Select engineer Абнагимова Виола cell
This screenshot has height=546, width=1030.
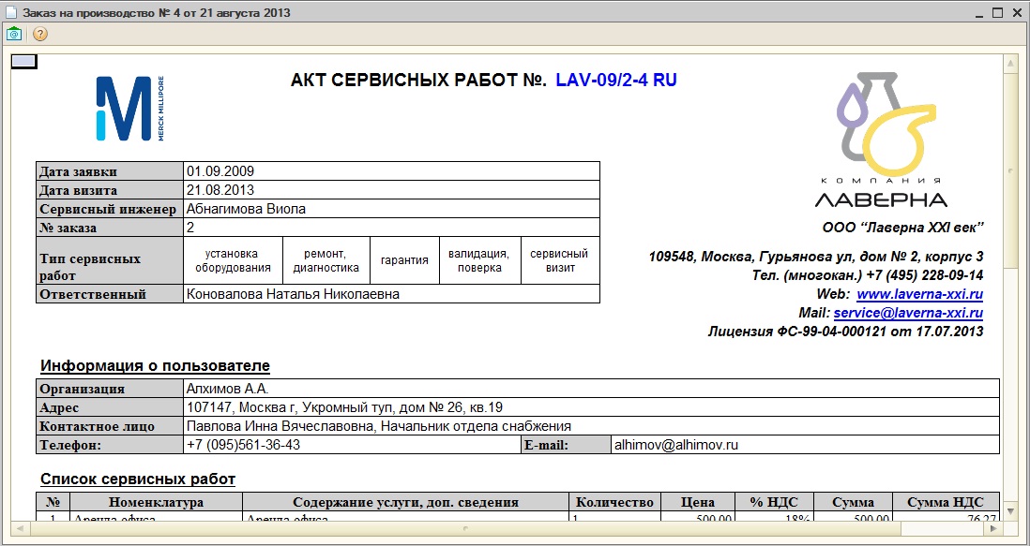(392, 209)
